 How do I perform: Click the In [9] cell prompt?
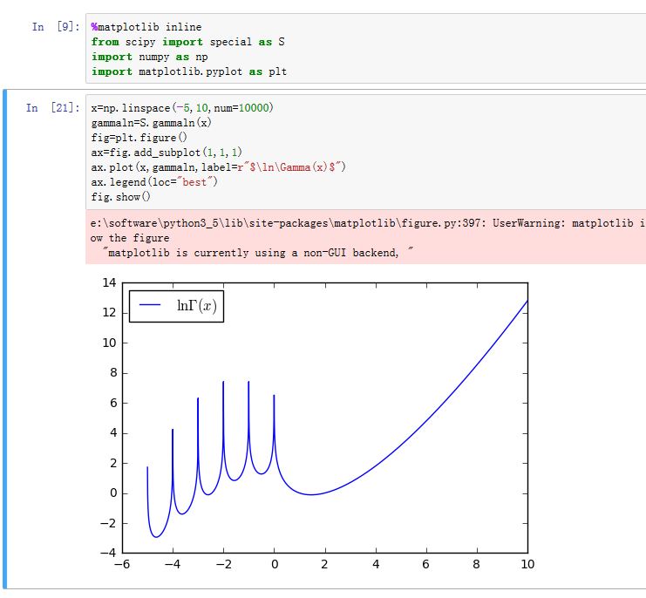[x=52, y=27]
